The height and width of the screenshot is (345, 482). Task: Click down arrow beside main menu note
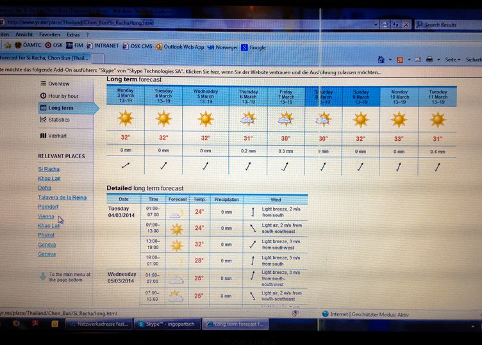coord(43,277)
